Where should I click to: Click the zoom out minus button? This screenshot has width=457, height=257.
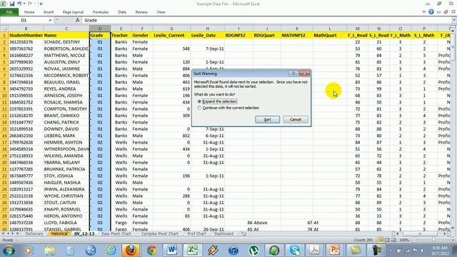[x=414, y=240]
